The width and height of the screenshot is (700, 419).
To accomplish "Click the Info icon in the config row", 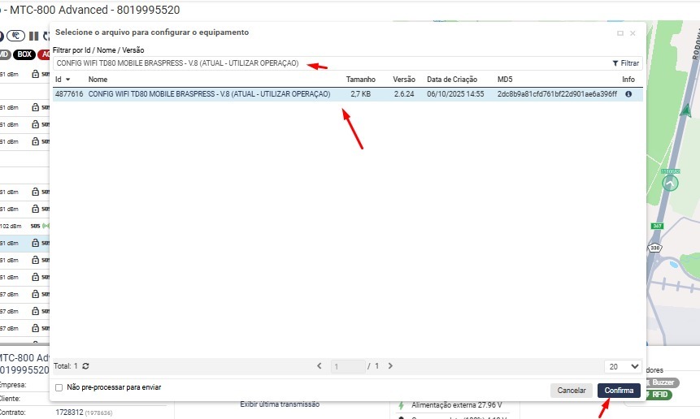I will 628,94.
